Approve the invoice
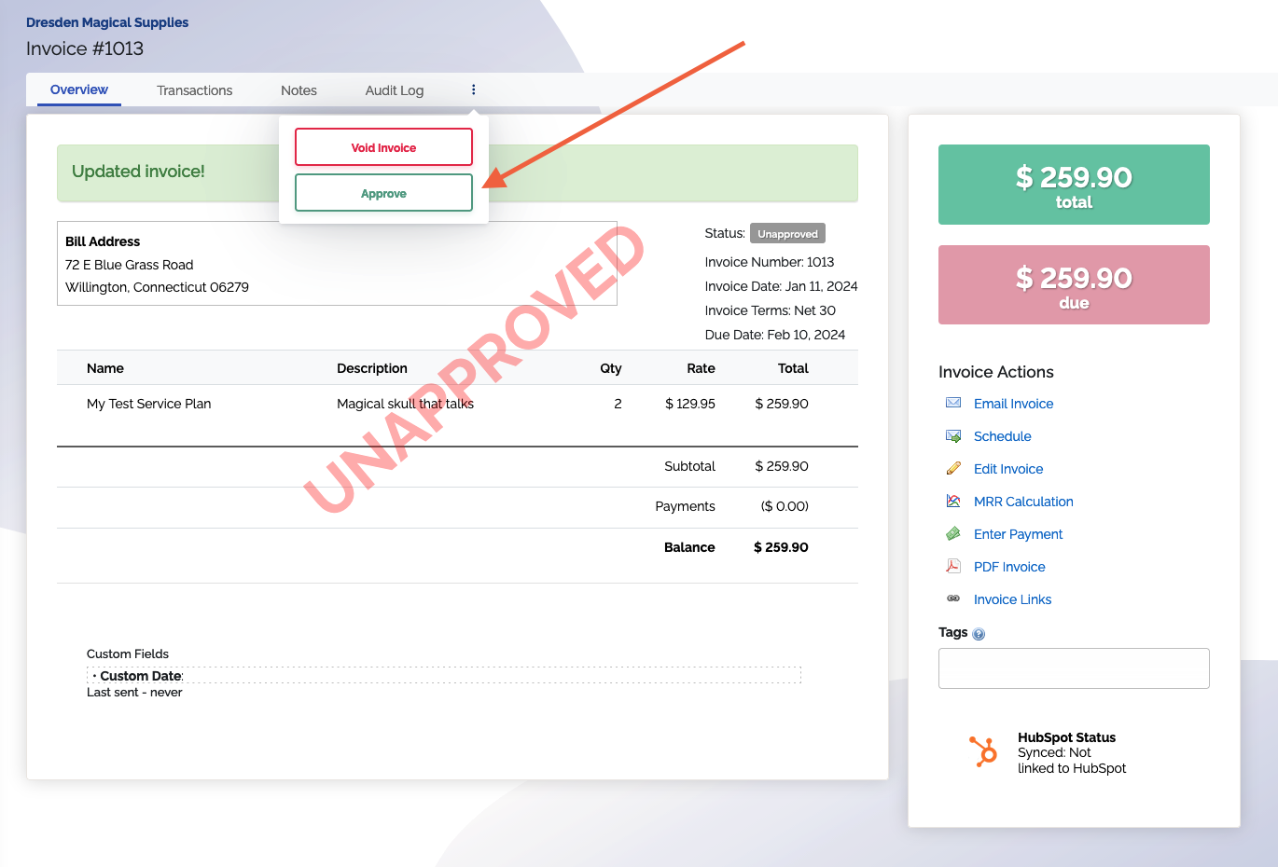The image size is (1278, 867). (383, 192)
